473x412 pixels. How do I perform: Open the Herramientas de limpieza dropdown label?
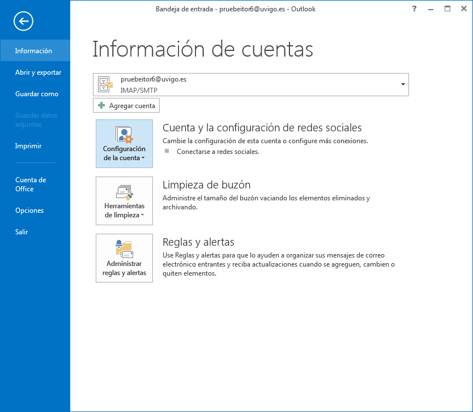(124, 211)
